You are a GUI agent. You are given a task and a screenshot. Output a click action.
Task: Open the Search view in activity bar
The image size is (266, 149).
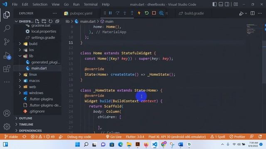point(7,28)
